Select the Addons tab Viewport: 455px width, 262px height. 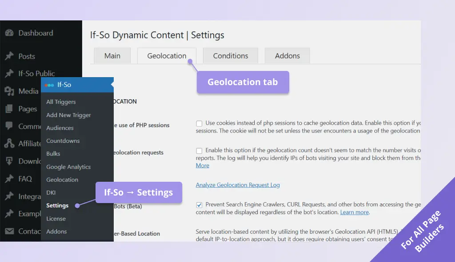click(287, 56)
